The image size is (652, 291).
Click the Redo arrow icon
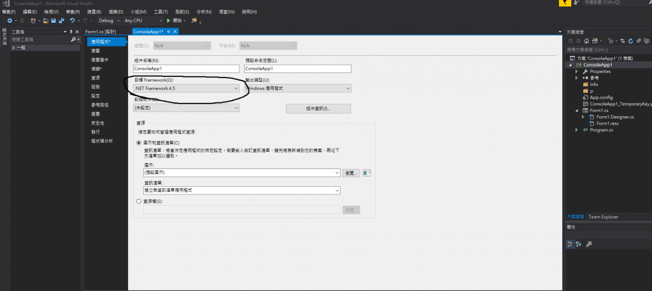85,21
